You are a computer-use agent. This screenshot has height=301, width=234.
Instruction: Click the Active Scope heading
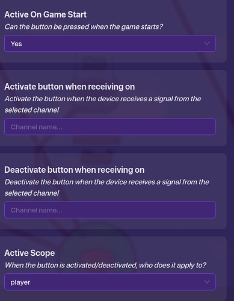click(29, 253)
